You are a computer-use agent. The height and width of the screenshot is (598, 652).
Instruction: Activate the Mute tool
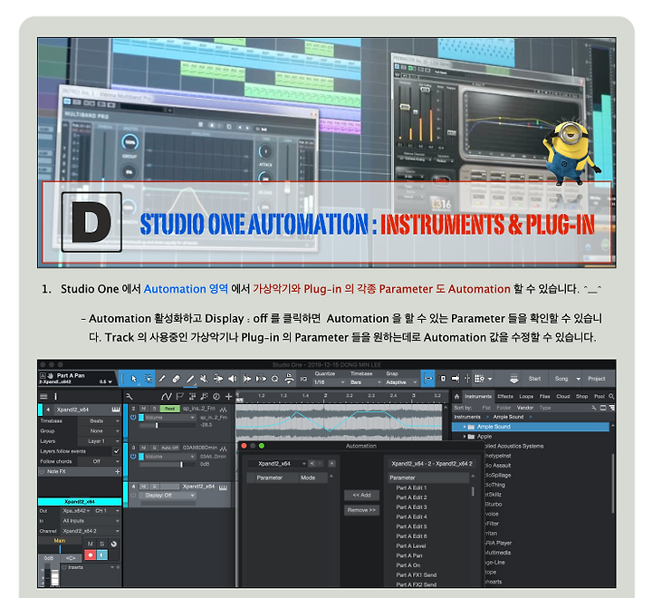(x=204, y=379)
